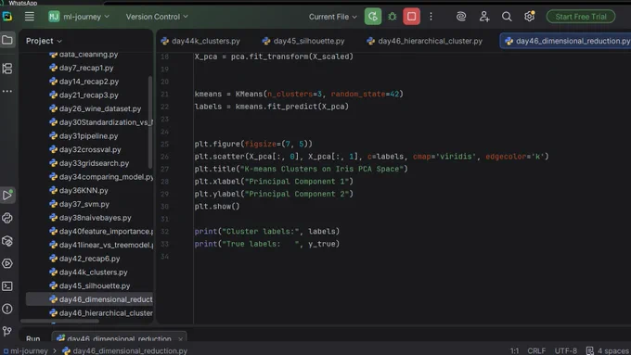631x355 pixels.
Task: Show more tool windows ellipsis
Action: pos(7,91)
